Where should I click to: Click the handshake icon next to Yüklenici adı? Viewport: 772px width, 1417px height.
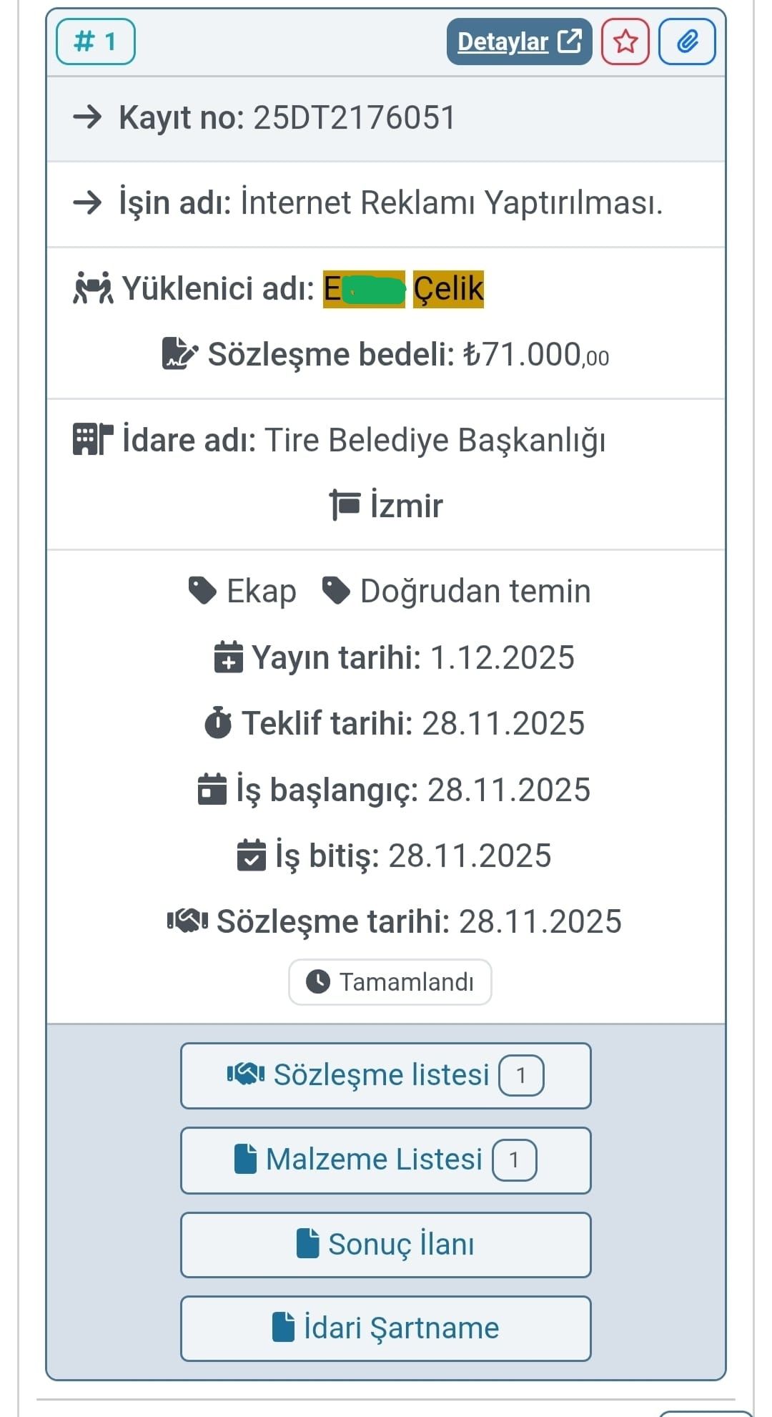91,289
